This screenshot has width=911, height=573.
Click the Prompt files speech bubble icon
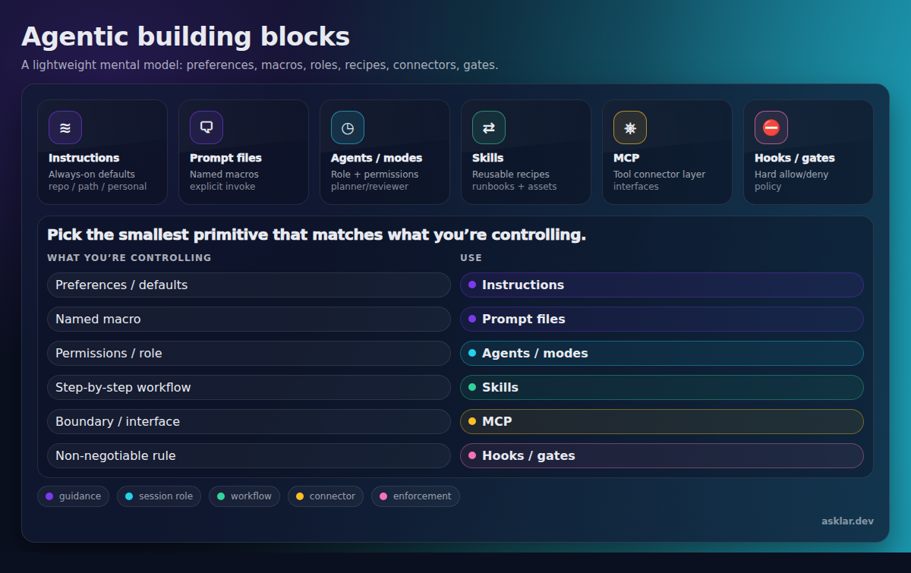[206, 128]
